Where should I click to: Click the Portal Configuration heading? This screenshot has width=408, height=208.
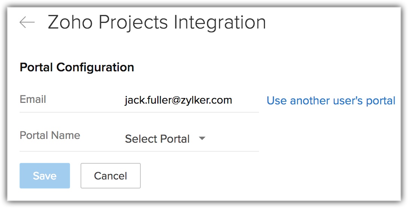pos(77,68)
